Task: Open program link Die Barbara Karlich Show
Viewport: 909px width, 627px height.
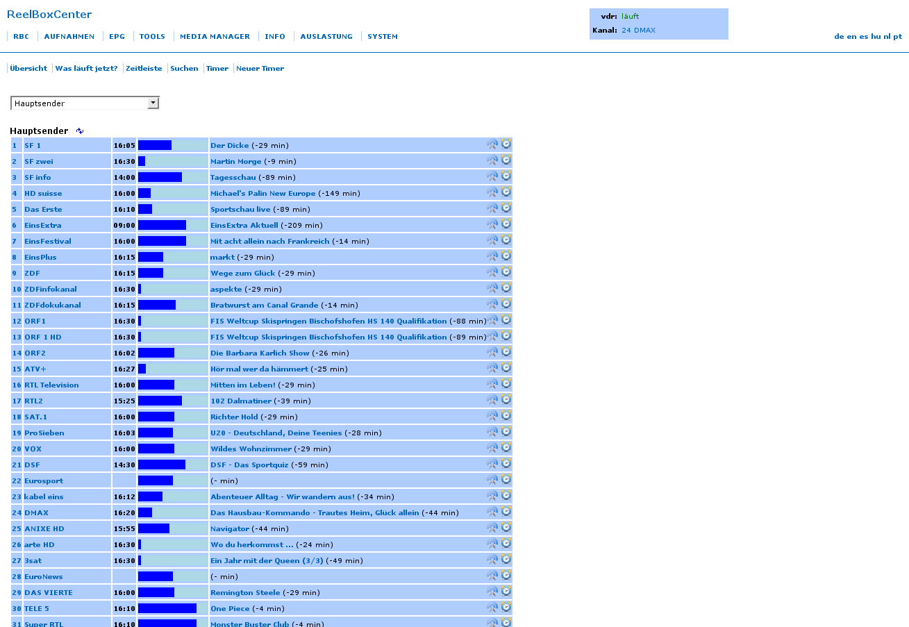Action: coord(260,353)
